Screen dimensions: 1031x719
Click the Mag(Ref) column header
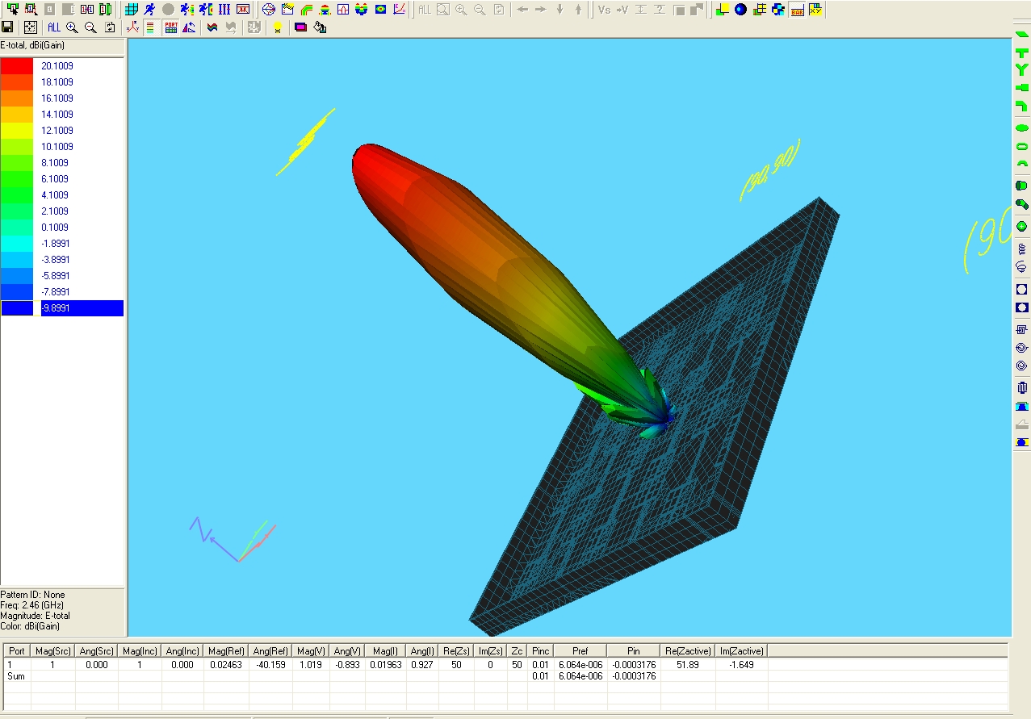(x=224, y=650)
